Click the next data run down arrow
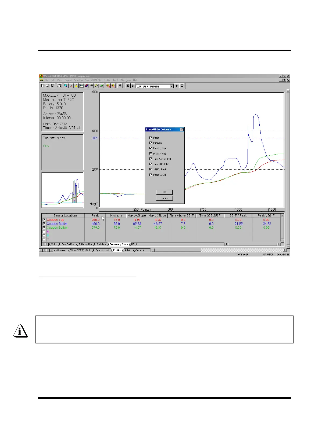 (133, 86)
